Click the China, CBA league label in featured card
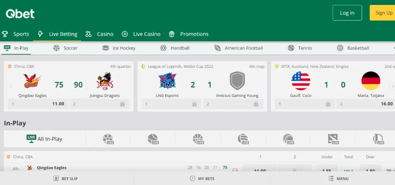This screenshot has width=395, height=185. (x=24, y=67)
